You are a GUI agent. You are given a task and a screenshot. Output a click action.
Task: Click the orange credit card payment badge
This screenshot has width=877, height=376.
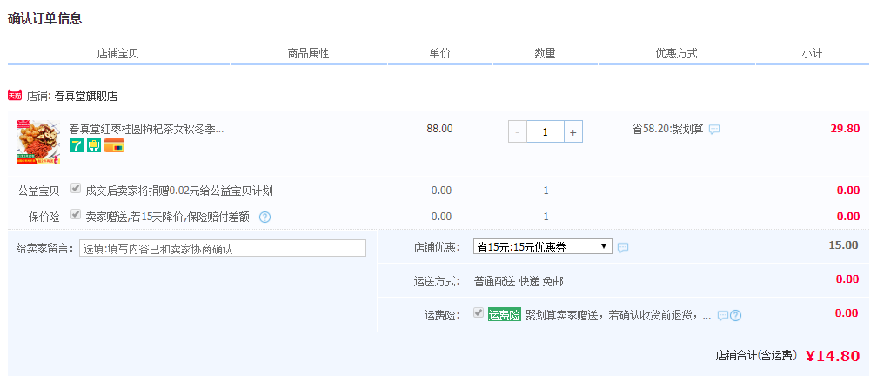(x=114, y=145)
